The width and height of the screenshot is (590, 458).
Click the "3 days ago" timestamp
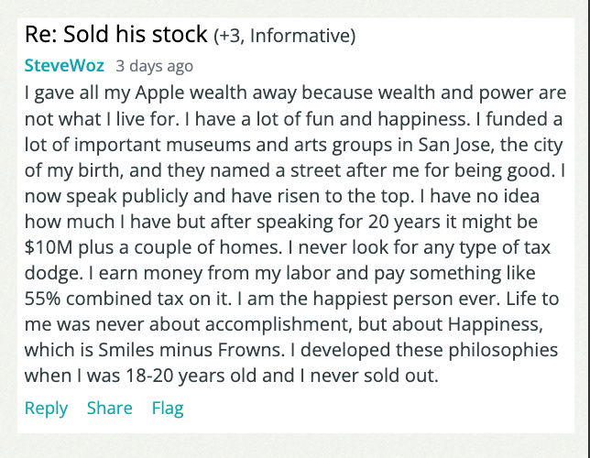point(155,66)
